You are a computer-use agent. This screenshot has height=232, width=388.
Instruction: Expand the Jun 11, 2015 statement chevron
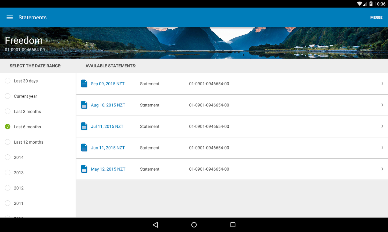click(x=382, y=148)
